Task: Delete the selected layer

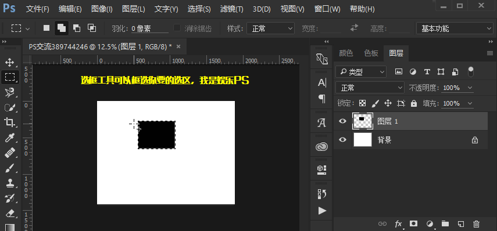Action: (x=476, y=223)
